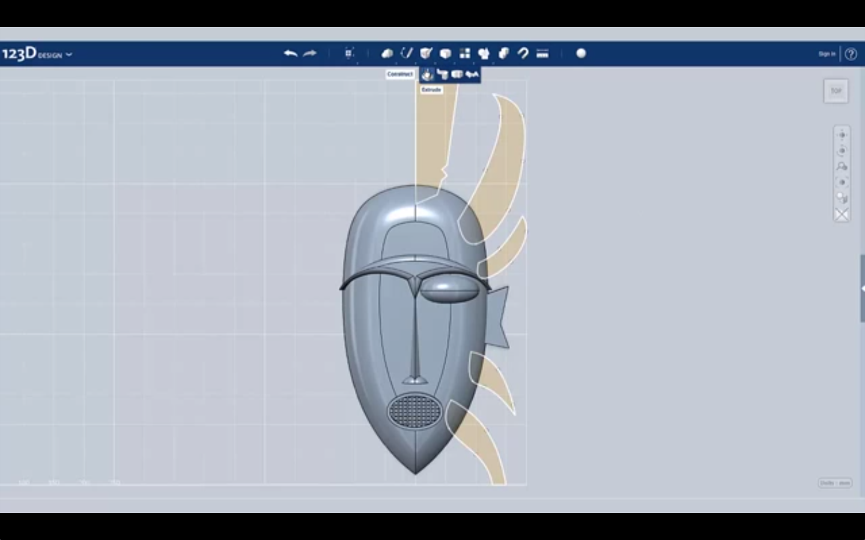Screen dimensions: 865x540
Task: Open the Grouping tool menu
Action: click(484, 53)
